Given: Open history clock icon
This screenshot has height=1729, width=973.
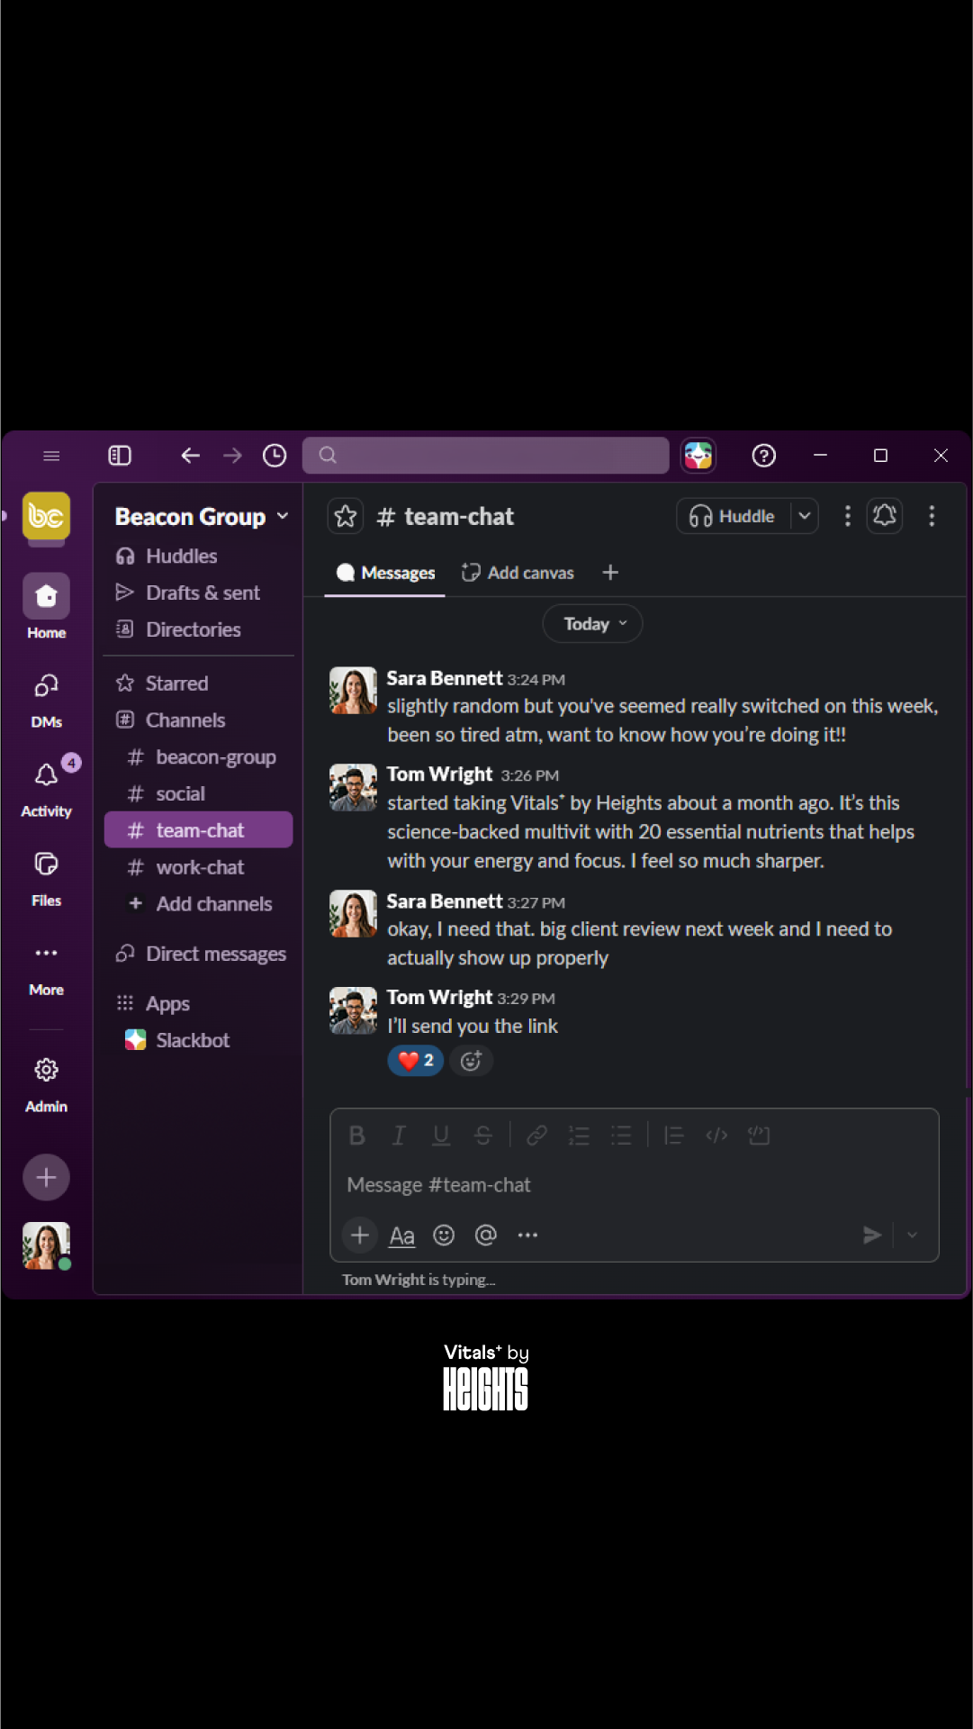Looking at the screenshot, I should tap(275, 456).
